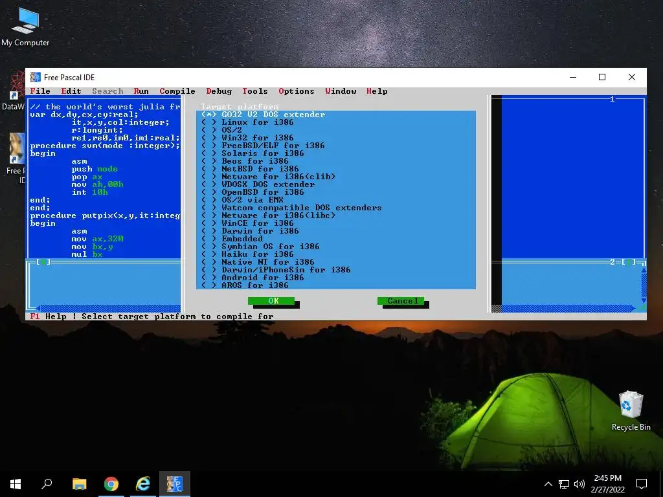Confirm with the green OK button
Screen dimensions: 663x497
pos(271,301)
